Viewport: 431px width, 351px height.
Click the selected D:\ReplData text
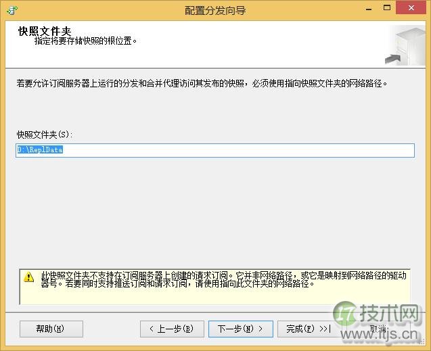39,149
